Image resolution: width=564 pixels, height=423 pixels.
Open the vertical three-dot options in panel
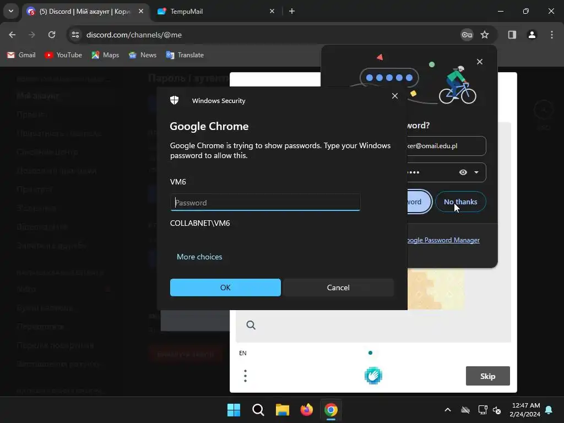pyautogui.click(x=245, y=376)
